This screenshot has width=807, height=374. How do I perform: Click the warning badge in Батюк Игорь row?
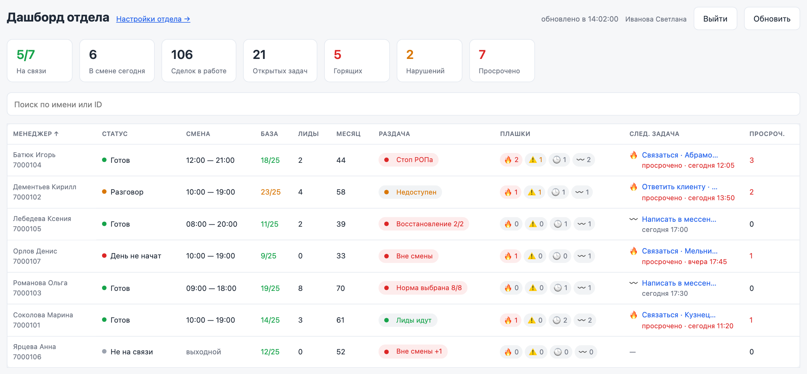click(x=535, y=160)
